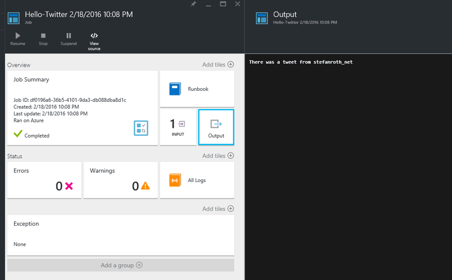The width and height of the screenshot is (452, 280).
Task: Open View source code icon
Action: point(94,36)
